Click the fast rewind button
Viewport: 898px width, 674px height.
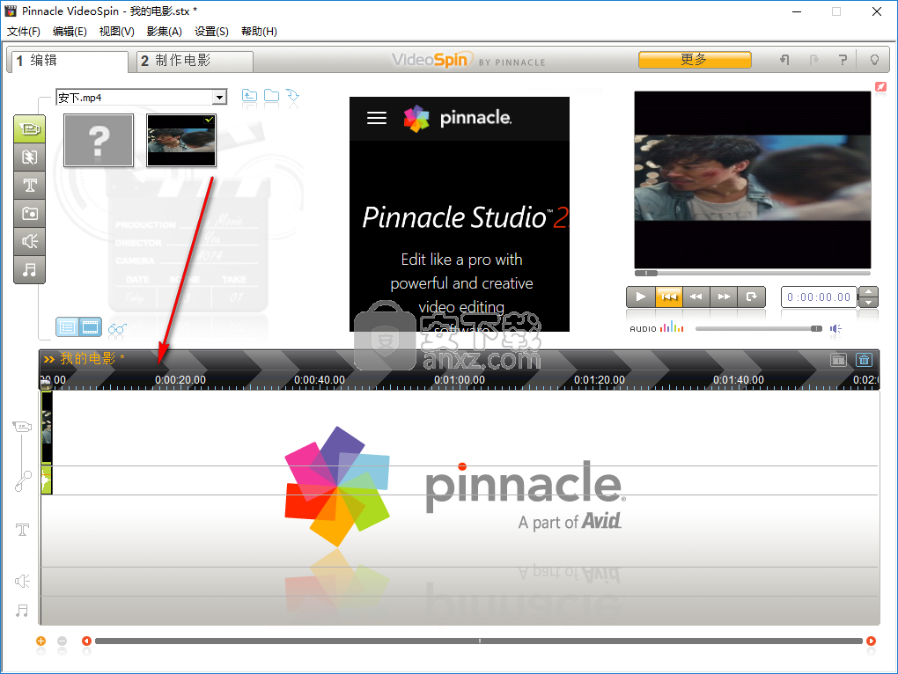pyautogui.click(x=696, y=297)
